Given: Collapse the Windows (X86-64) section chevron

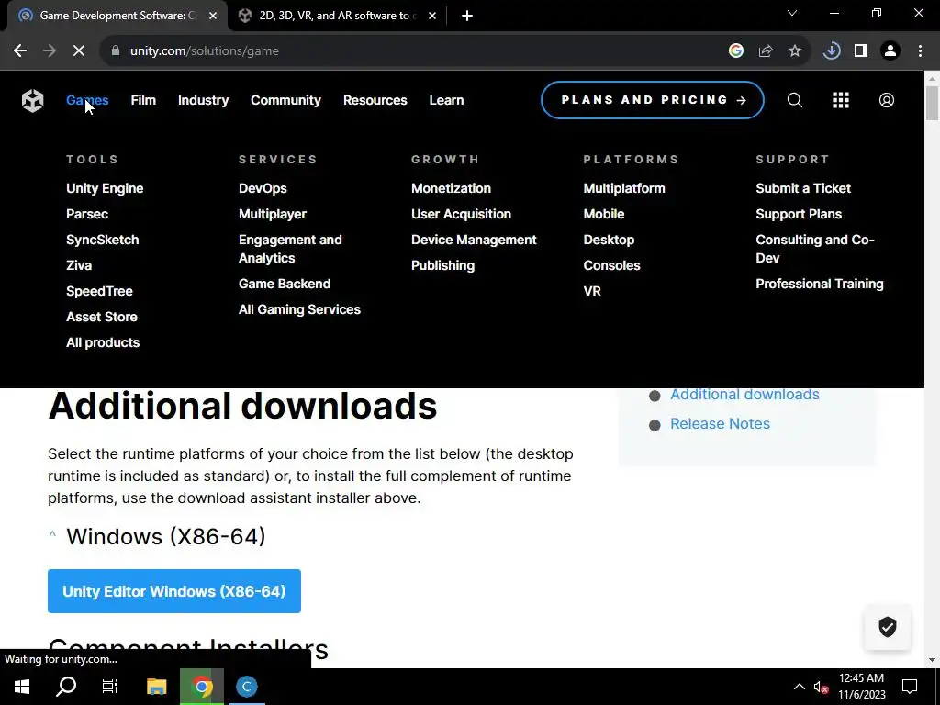Looking at the screenshot, I should 52,533.
